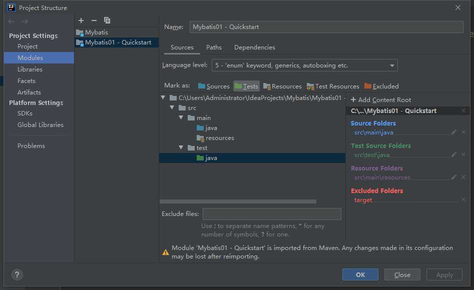Switch to the Paths tab
474x290 pixels.
[214, 47]
